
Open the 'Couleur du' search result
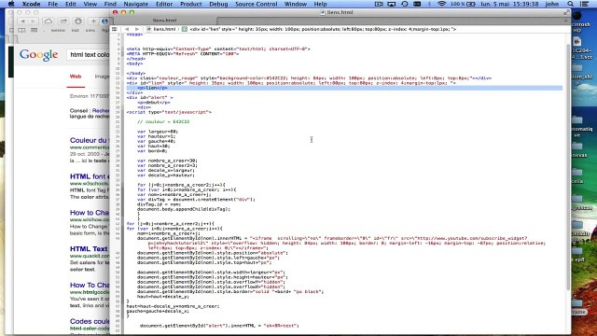click(x=89, y=140)
